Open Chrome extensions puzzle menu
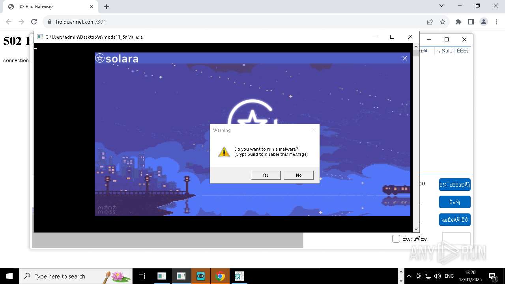The height and width of the screenshot is (284, 505). point(458,22)
